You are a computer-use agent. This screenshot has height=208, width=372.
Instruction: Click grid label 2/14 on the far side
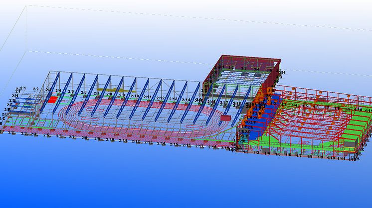click(x=186, y=100)
